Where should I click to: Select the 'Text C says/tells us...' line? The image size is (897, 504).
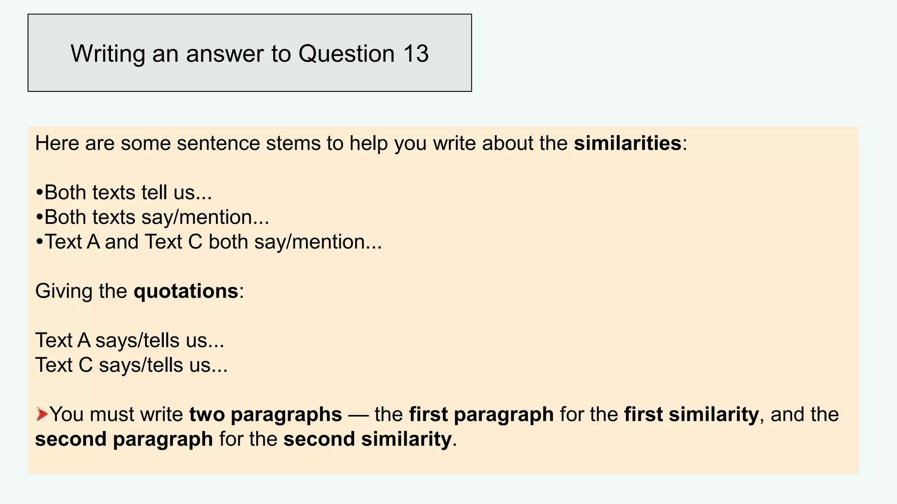tap(131, 365)
